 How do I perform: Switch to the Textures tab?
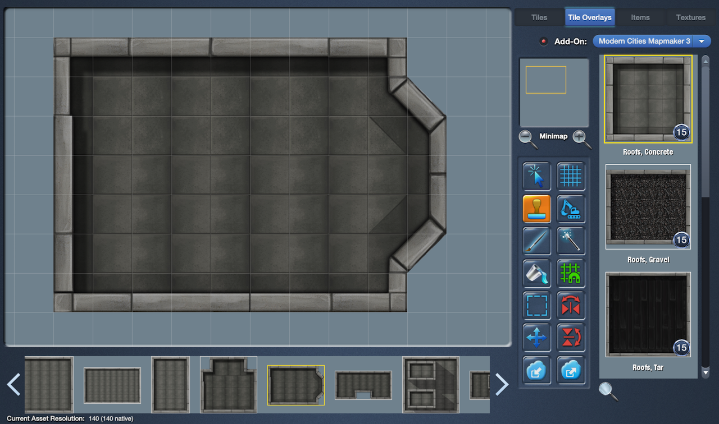(691, 17)
